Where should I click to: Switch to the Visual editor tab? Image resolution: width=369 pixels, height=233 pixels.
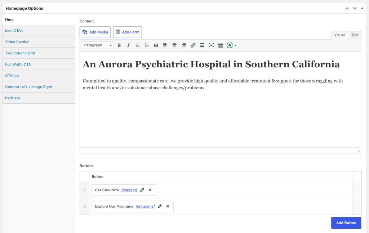coord(339,35)
